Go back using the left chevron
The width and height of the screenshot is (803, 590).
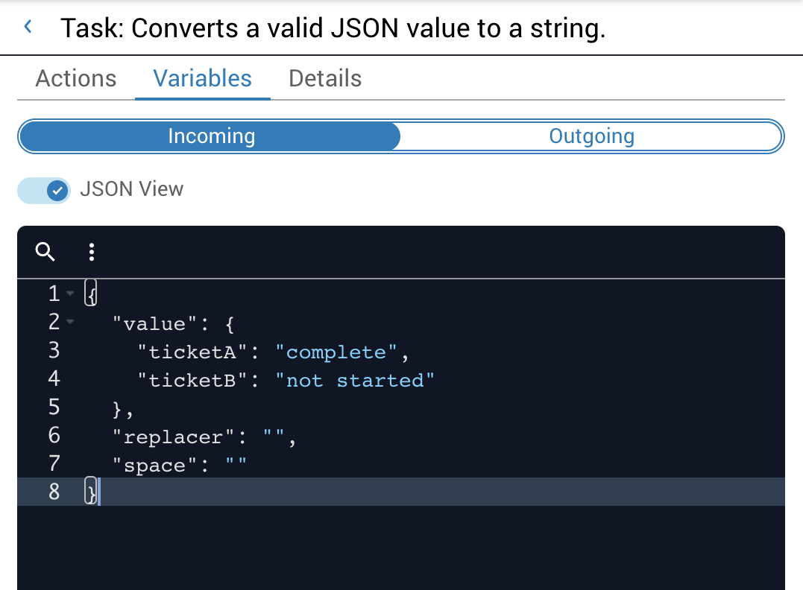28,28
